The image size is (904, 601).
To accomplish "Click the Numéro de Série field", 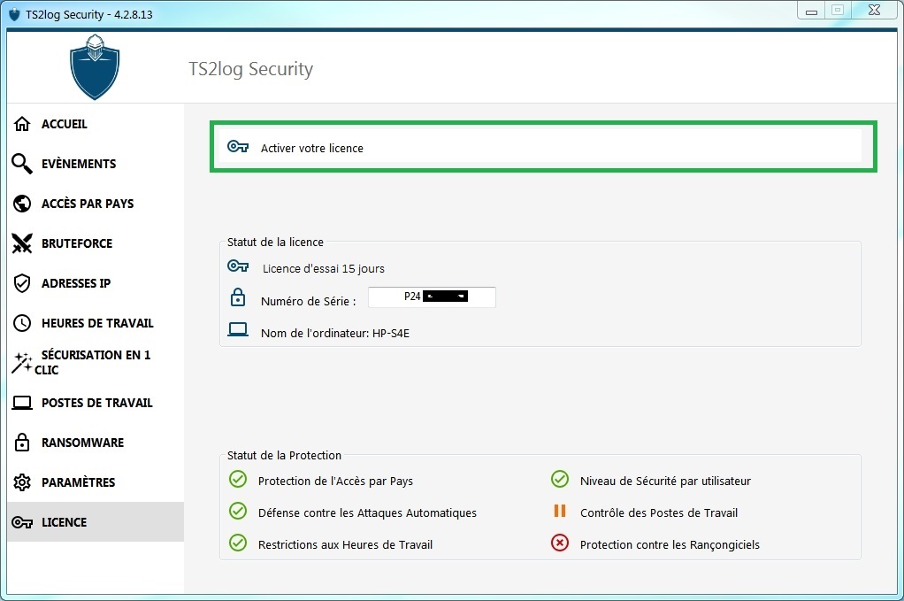I will pos(432,297).
